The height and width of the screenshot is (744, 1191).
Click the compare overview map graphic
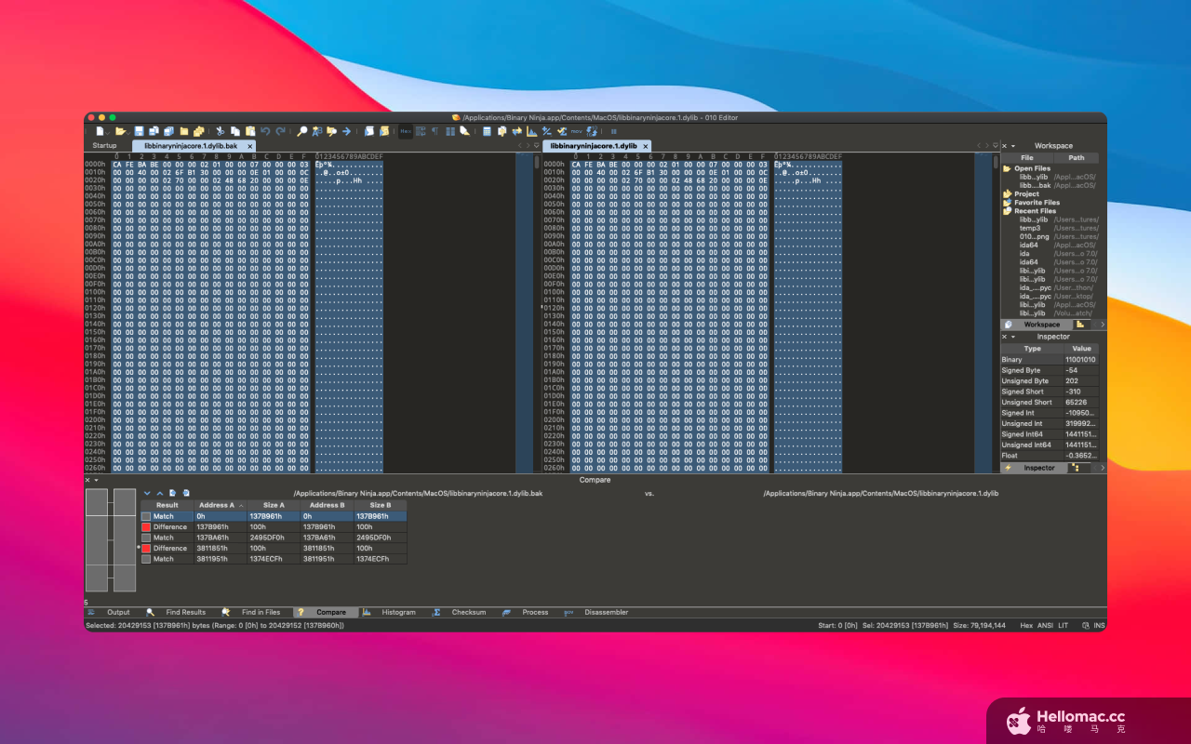click(111, 539)
